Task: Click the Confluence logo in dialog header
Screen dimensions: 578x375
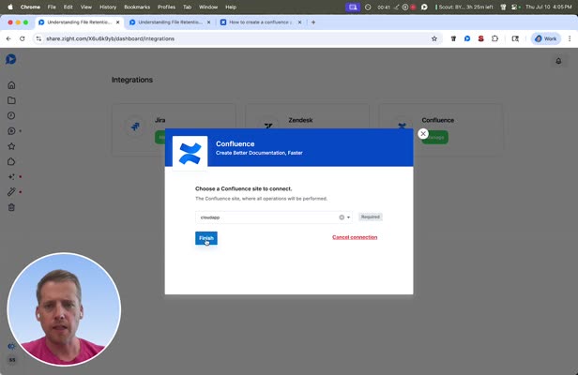Action: (190, 154)
